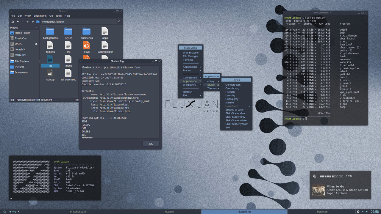This screenshot has width=381, height=214.
Task: Click the taskbar clock showing 09:58
Action: (x=374, y=212)
